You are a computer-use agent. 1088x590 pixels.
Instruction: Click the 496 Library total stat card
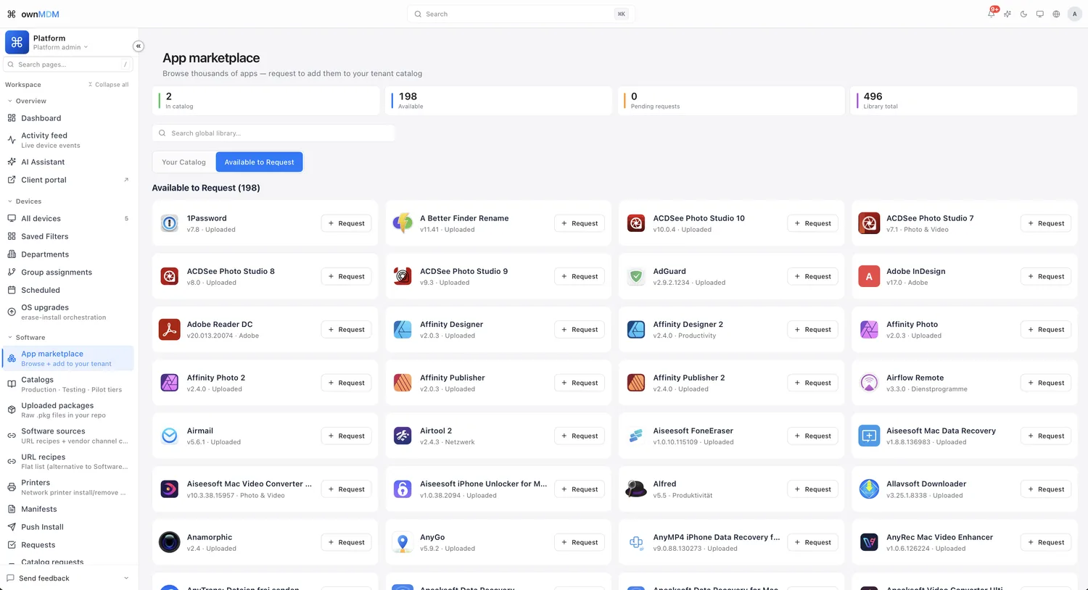tap(963, 101)
